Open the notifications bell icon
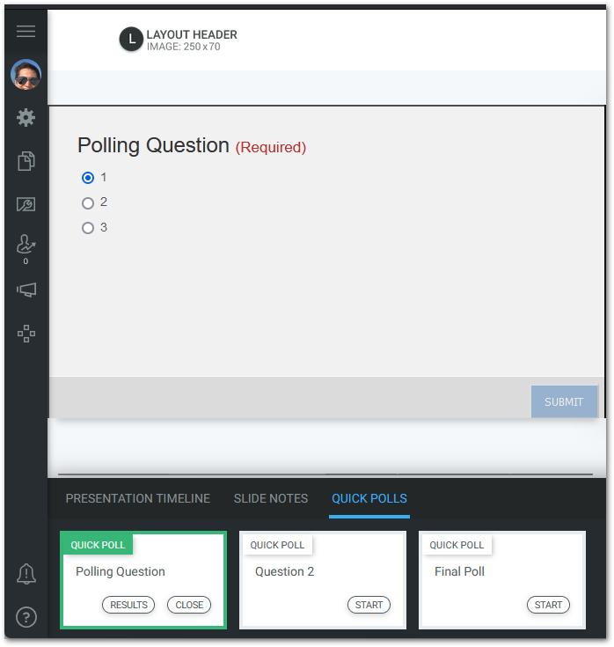614x647 pixels. (x=26, y=574)
